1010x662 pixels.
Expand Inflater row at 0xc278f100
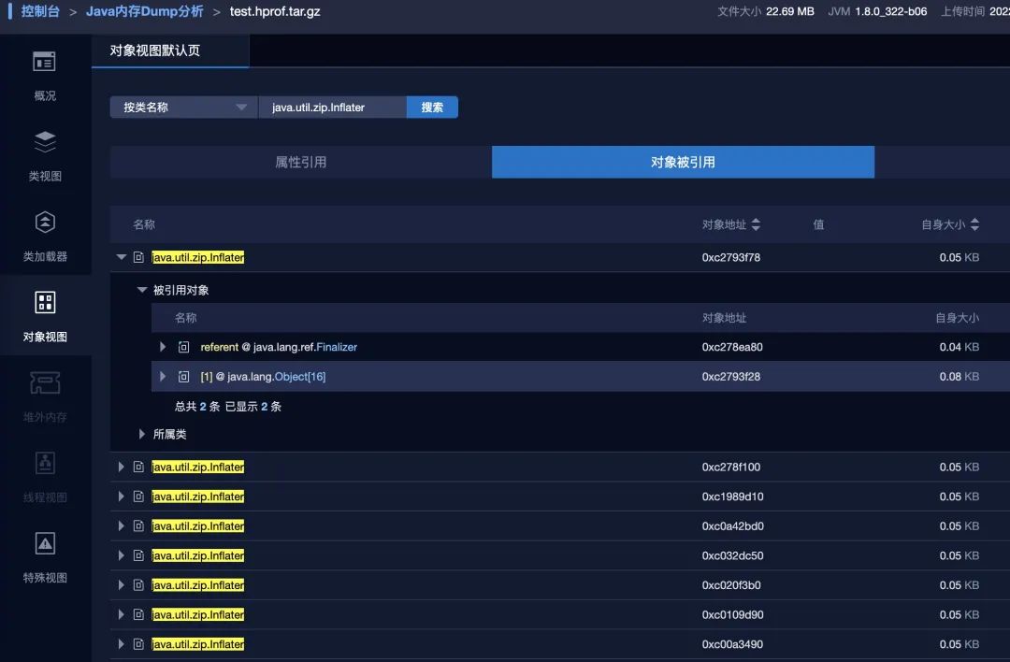[121, 467]
